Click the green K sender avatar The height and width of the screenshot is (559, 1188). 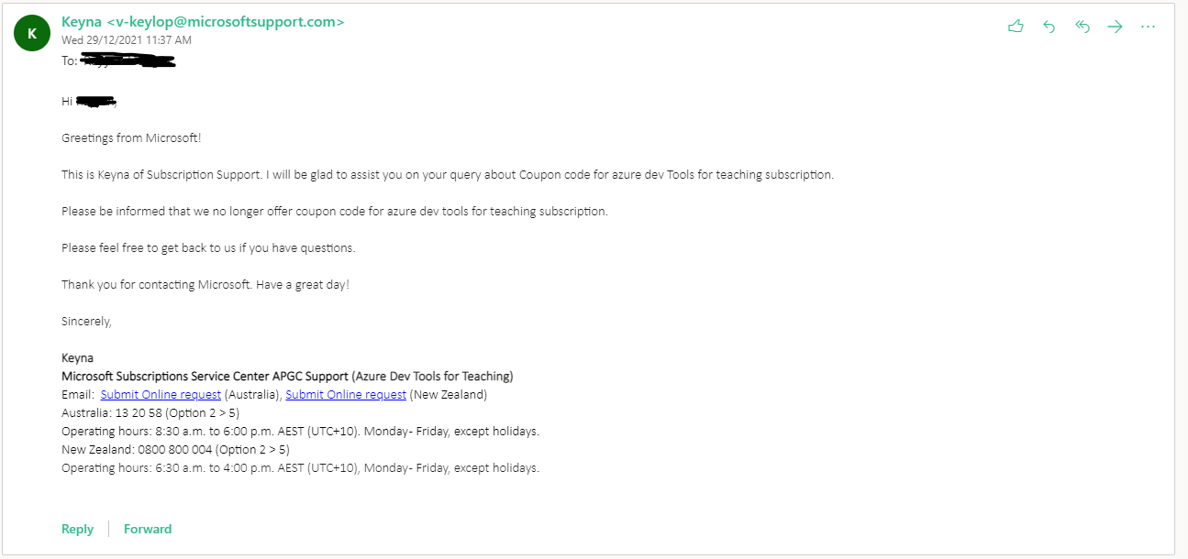coord(32,33)
